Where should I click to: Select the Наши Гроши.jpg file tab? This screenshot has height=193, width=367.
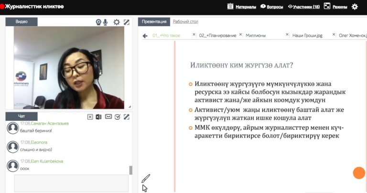click(307, 35)
